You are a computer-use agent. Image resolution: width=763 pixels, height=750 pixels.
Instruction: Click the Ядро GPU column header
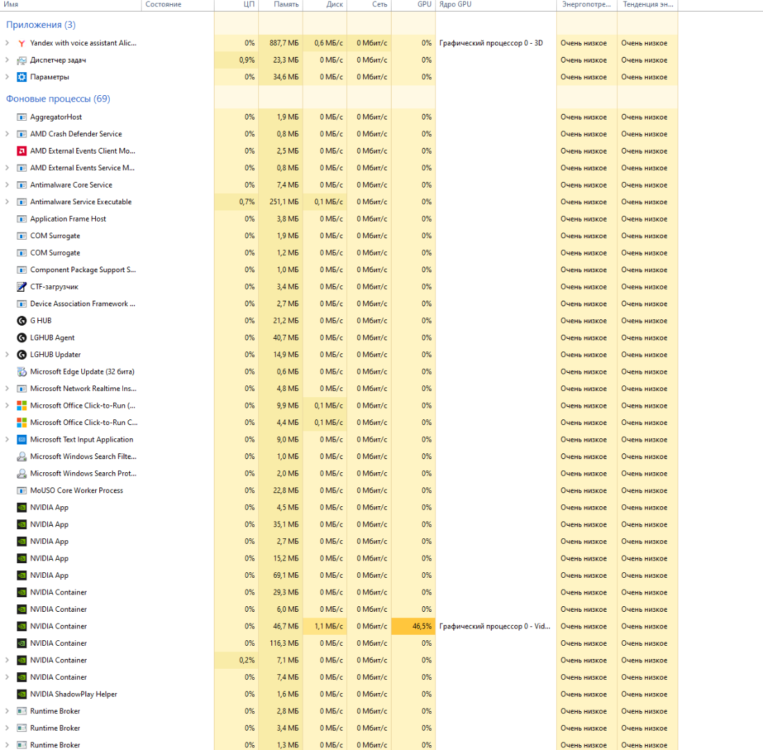pos(456,4)
